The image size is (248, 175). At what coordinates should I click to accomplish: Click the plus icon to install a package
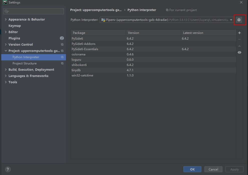point(239,33)
